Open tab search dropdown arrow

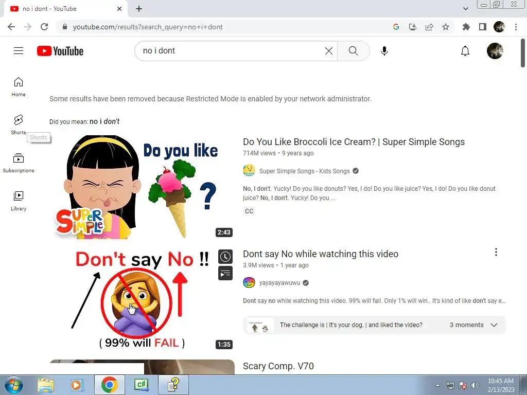pyautogui.click(x=465, y=9)
